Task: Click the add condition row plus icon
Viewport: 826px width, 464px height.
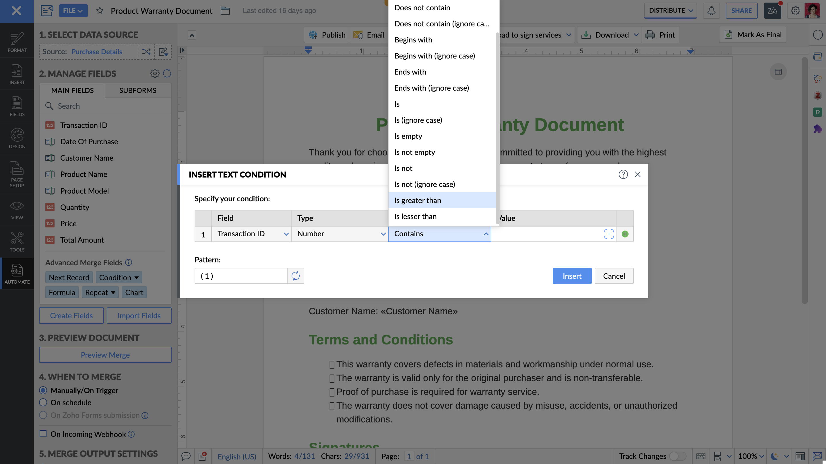Action: click(625, 234)
